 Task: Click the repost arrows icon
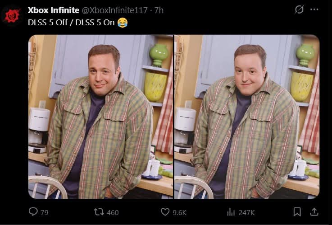(99, 212)
